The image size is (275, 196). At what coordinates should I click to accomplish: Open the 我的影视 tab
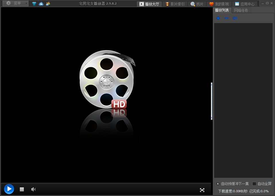(219, 4)
